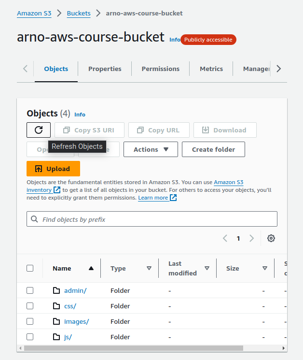Toggle the select-all objects checkbox
This screenshot has height=360, width=303.
click(30, 268)
